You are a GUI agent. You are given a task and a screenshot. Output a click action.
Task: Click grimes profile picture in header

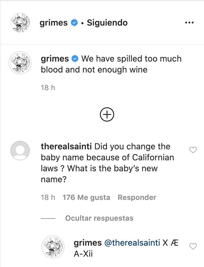(21, 23)
